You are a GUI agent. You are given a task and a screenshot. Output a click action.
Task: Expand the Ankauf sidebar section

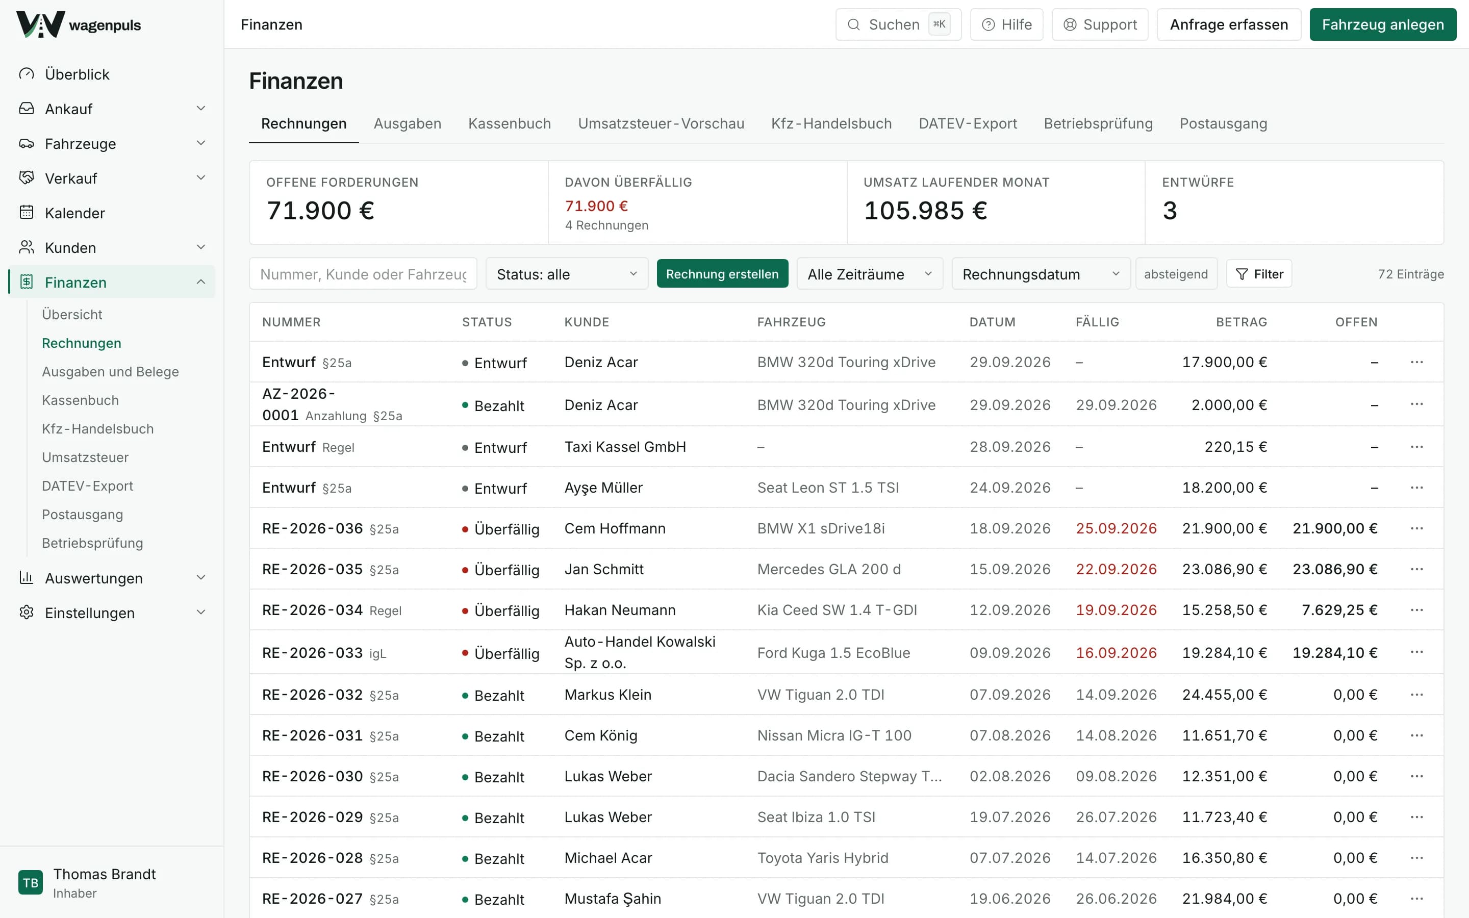point(112,109)
